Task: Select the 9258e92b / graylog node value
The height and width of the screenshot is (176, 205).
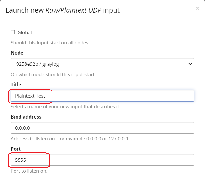Action: click(38, 64)
